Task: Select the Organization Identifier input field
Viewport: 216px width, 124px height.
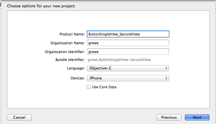Action: 128,52
